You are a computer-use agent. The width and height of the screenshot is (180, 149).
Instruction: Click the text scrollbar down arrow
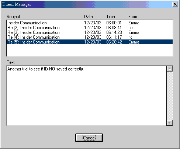170,123
